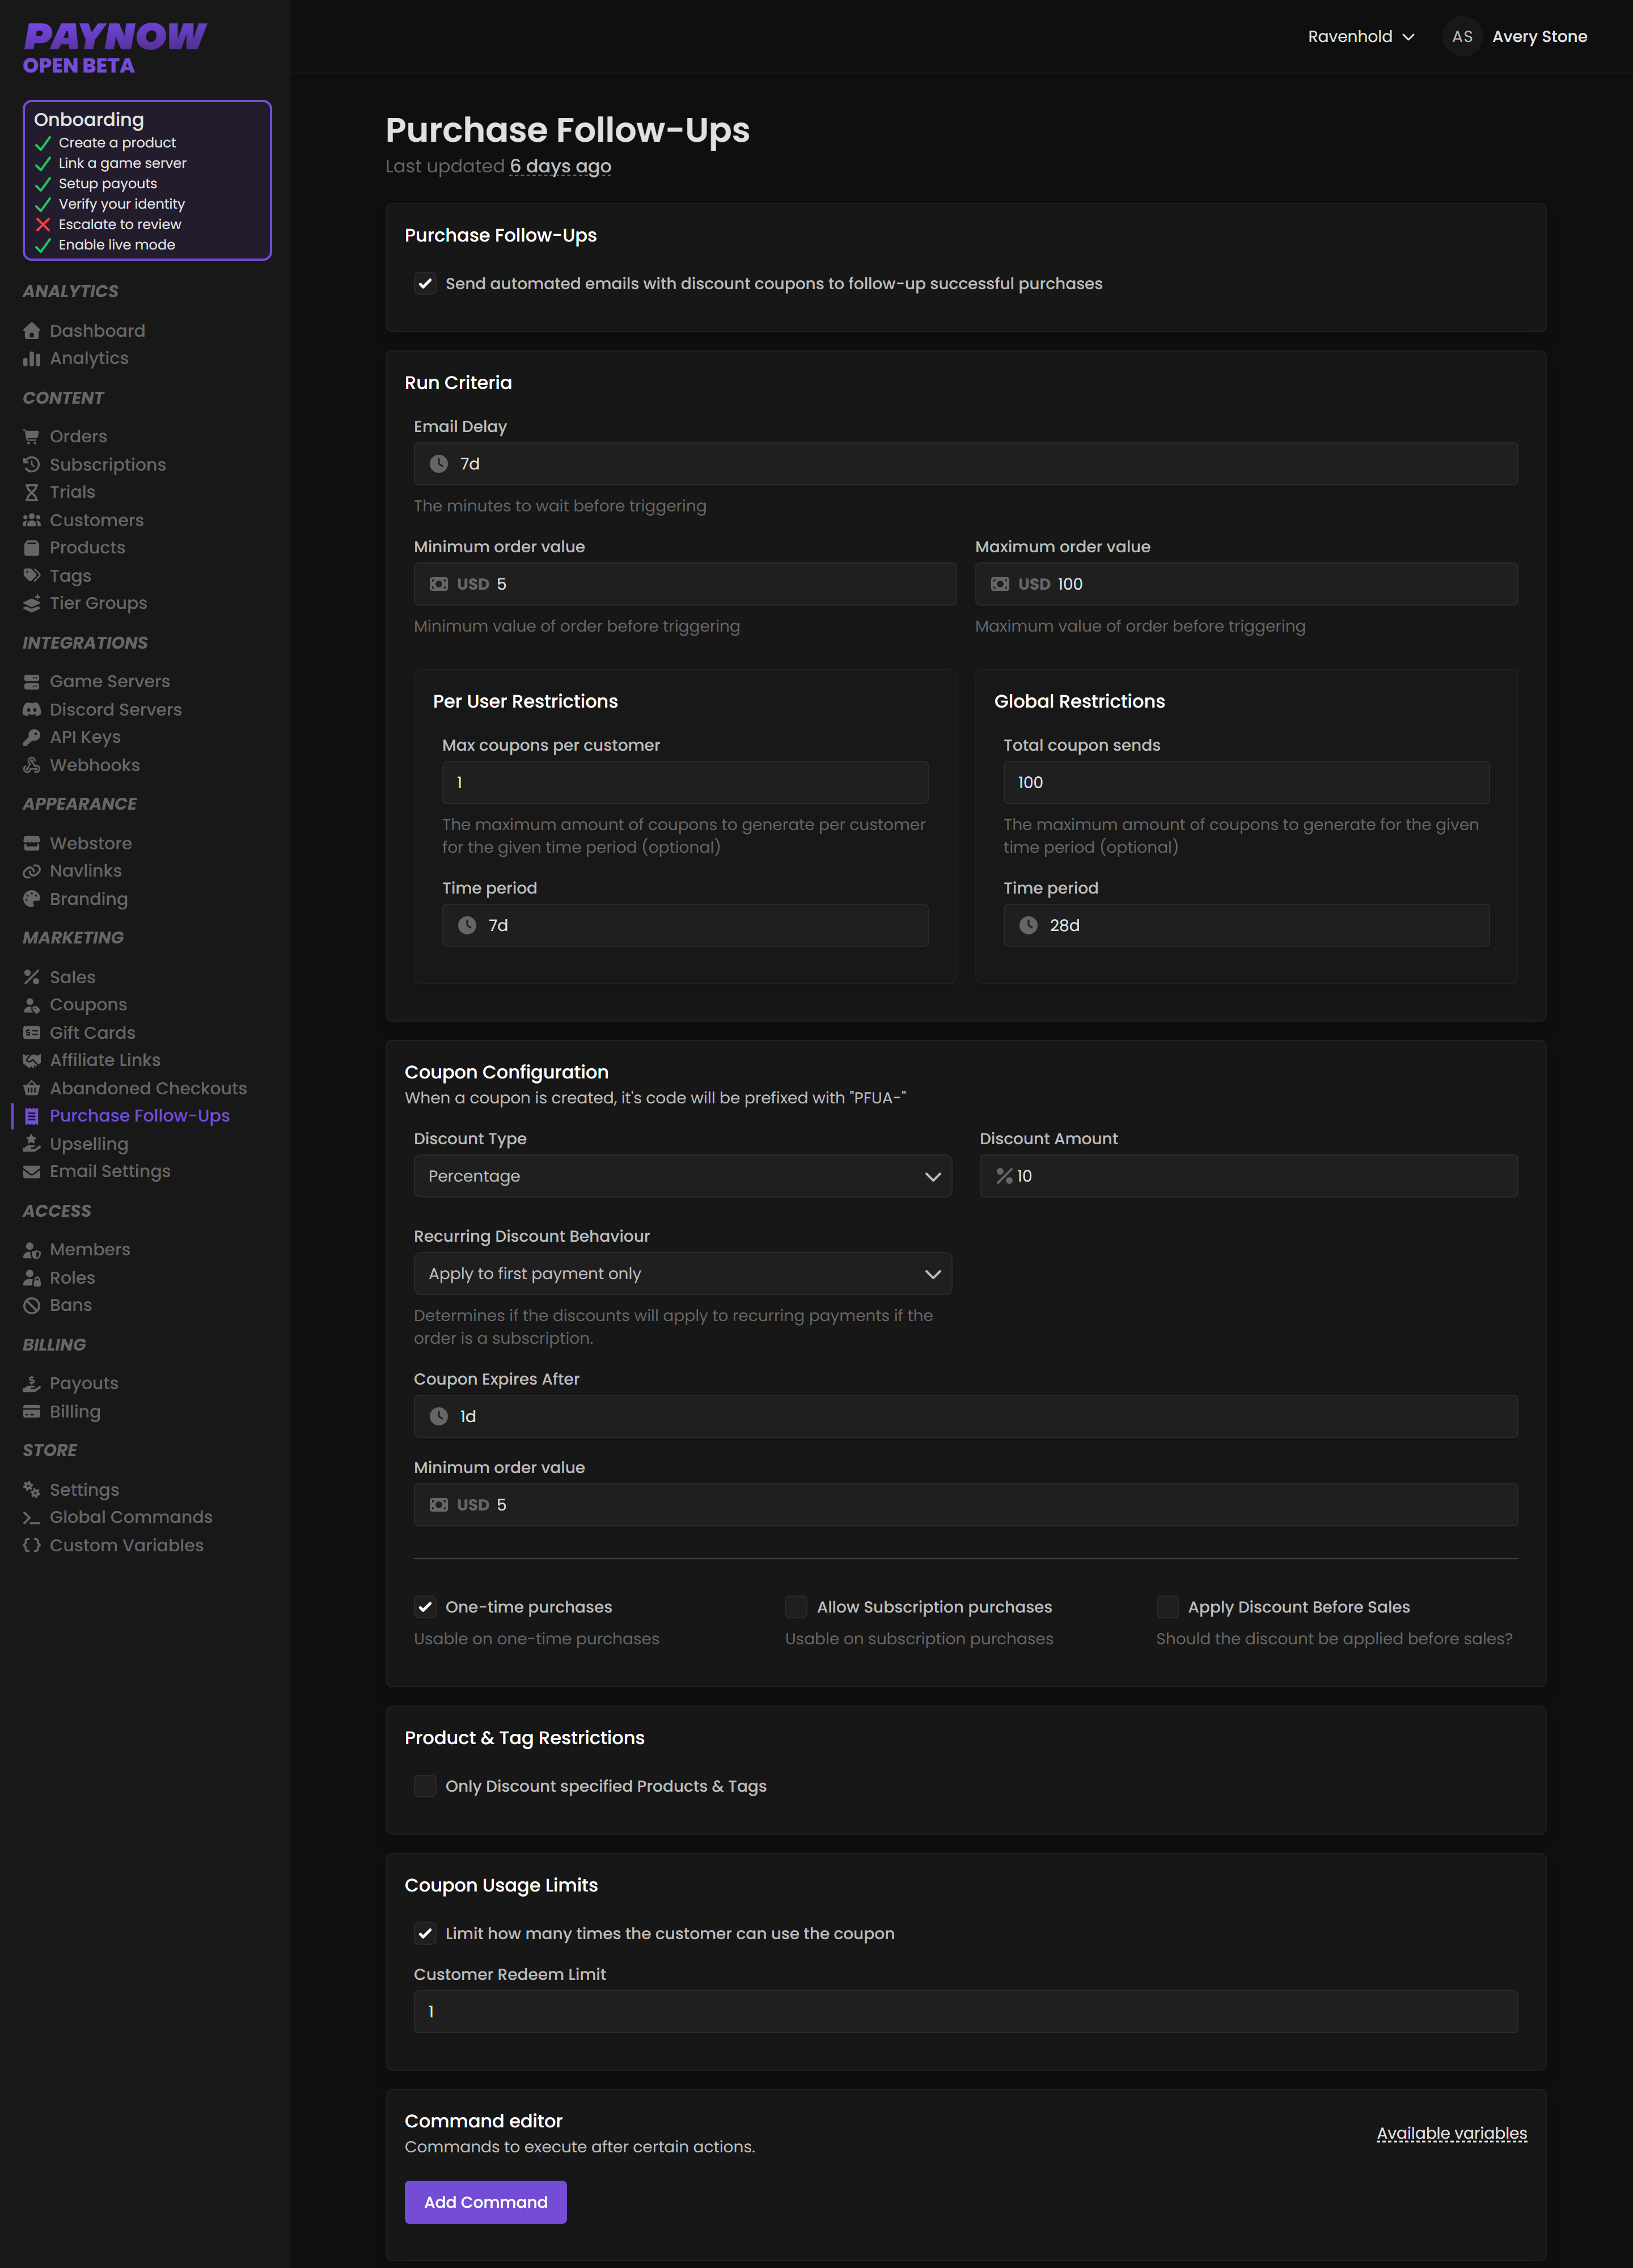The width and height of the screenshot is (1633, 2268).
Task: Click the Subscriptions history icon
Action: (x=32, y=464)
